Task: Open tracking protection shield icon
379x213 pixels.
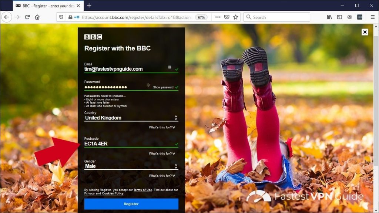Action: tap(61, 17)
